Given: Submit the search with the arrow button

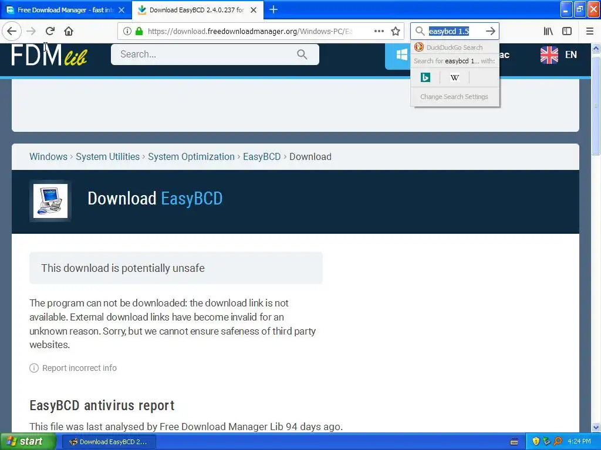Looking at the screenshot, I should 490,31.
